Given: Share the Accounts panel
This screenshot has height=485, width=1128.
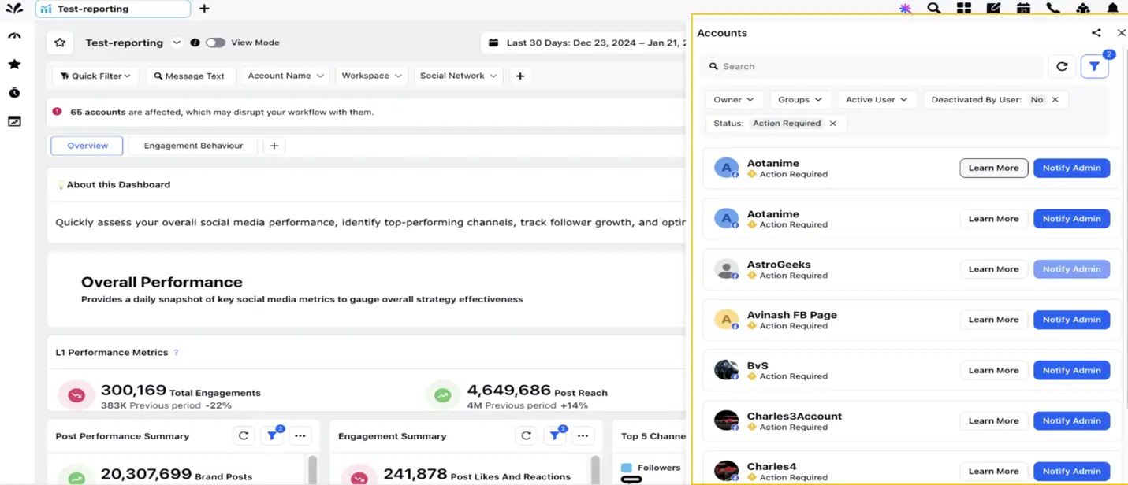Looking at the screenshot, I should tap(1096, 32).
